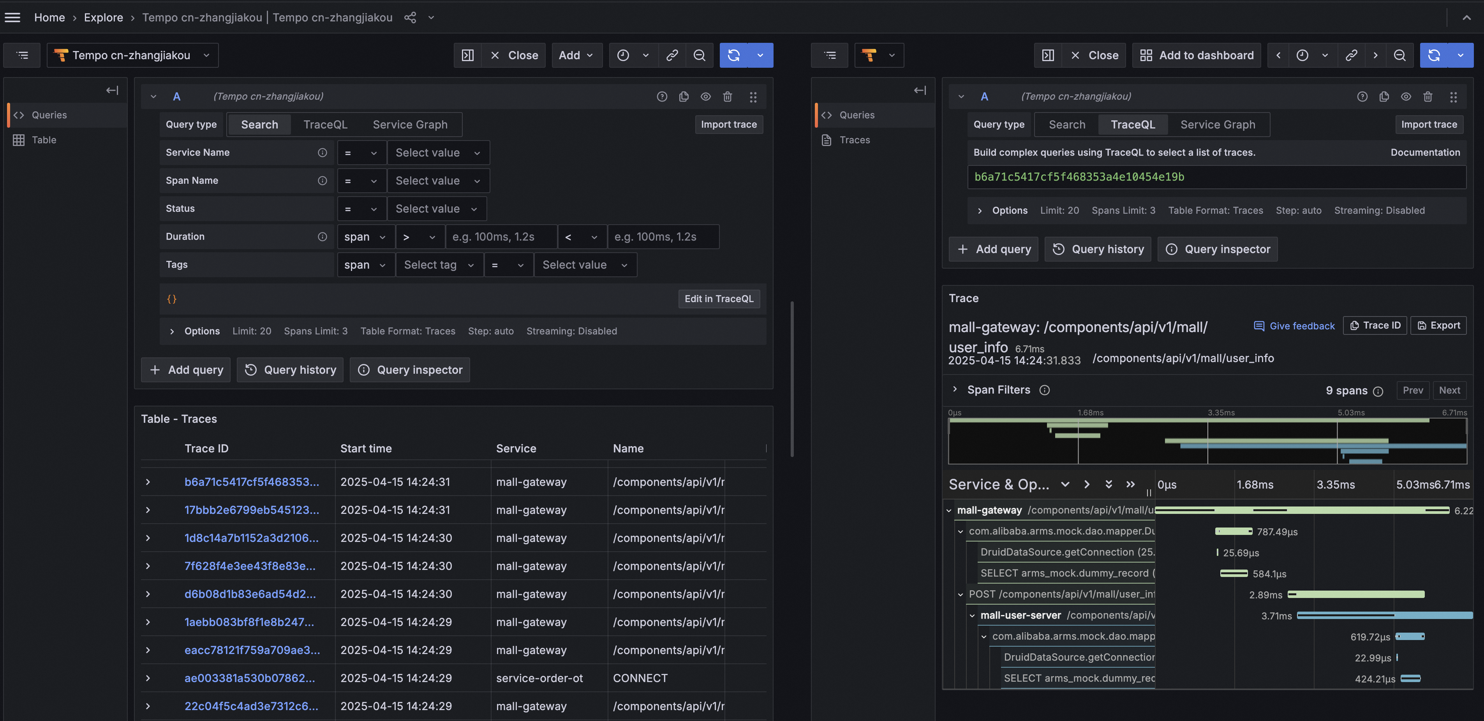Toggle visibility of query A in the left pane
Viewport: 1484px width, 721px height.
tap(706, 97)
